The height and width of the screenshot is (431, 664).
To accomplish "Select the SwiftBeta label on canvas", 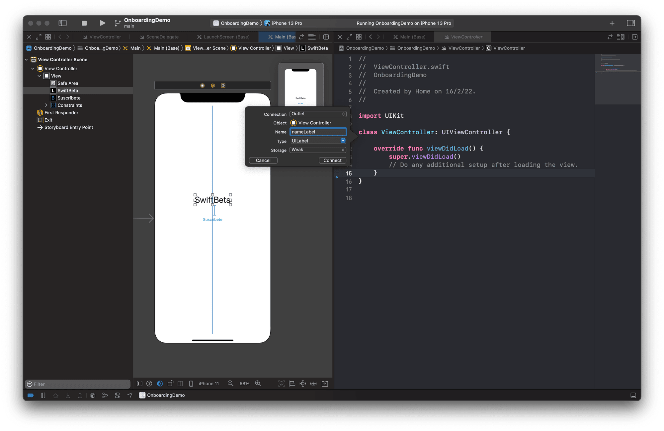I will (x=212, y=200).
